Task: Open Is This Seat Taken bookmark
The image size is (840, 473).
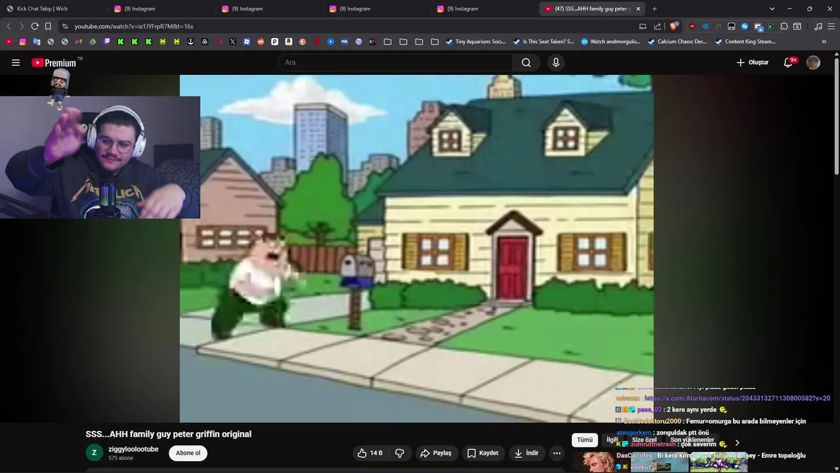Action: click(x=543, y=41)
